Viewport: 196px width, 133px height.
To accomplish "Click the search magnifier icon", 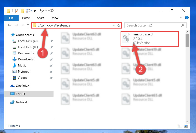I will click(x=183, y=25).
